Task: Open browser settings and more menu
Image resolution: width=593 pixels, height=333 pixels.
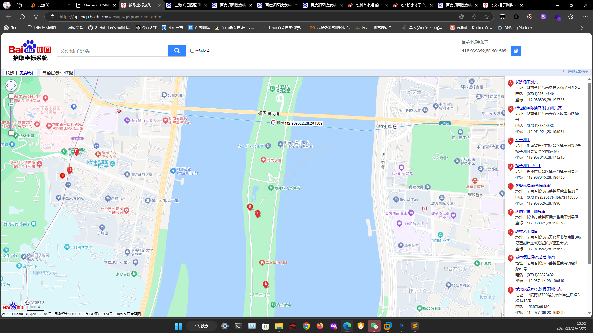Action: (x=586, y=17)
